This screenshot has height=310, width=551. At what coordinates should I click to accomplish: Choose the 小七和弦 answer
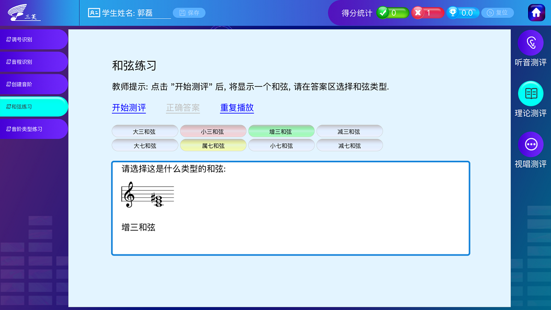[x=281, y=146]
